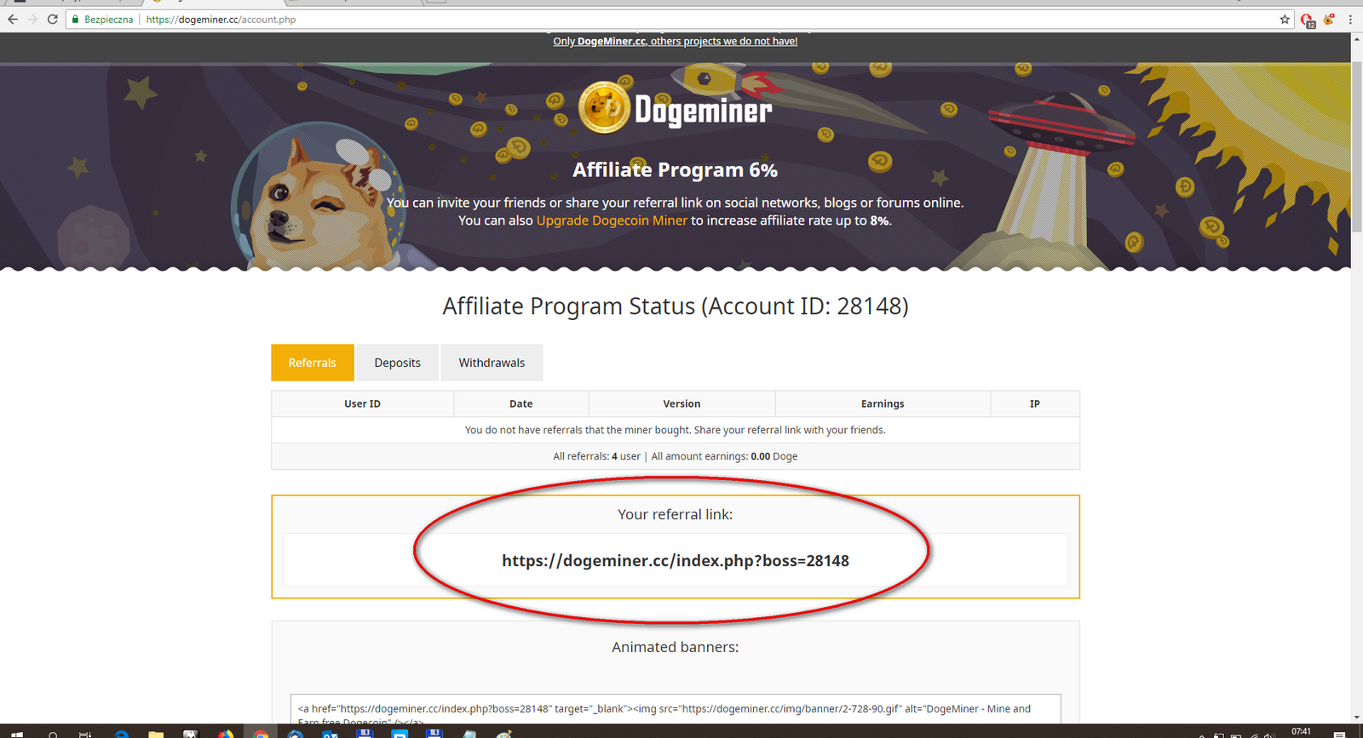Image resolution: width=1363 pixels, height=738 pixels.
Task: Click the Date column header
Action: tap(521, 403)
